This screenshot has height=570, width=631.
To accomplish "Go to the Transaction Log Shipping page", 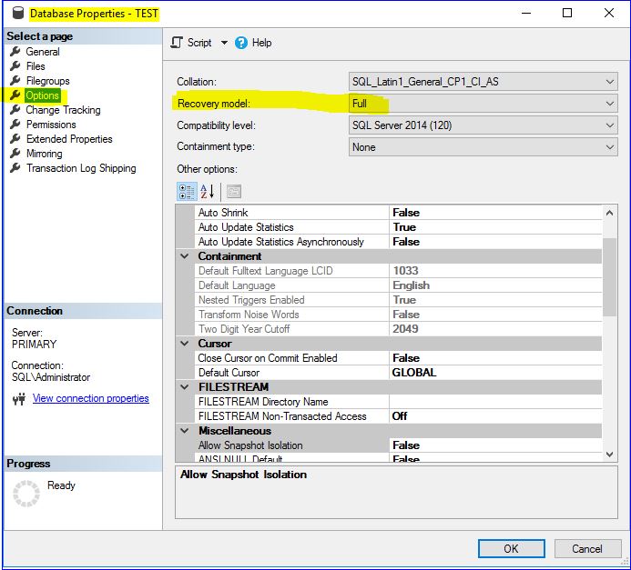I will point(81,168).
